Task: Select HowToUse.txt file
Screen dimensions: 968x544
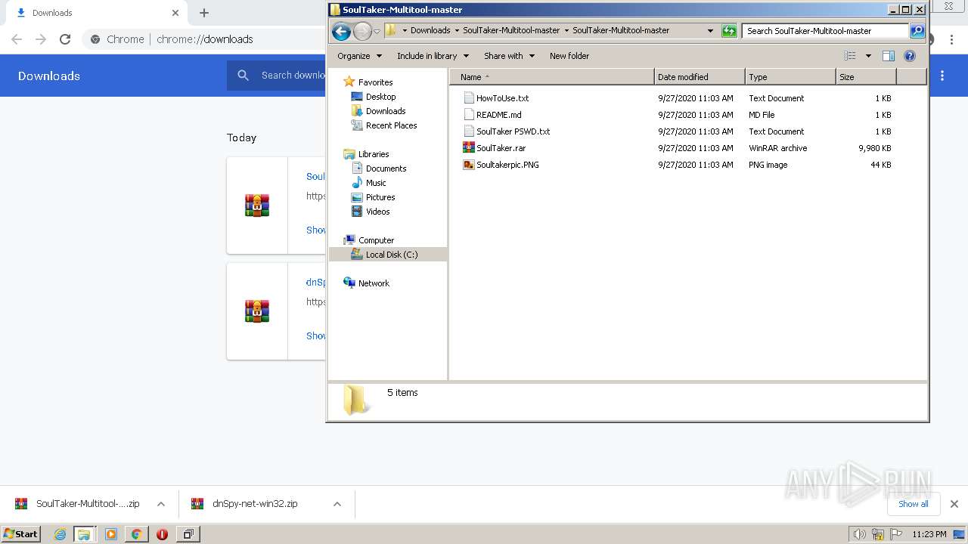Action: [502, 98]
